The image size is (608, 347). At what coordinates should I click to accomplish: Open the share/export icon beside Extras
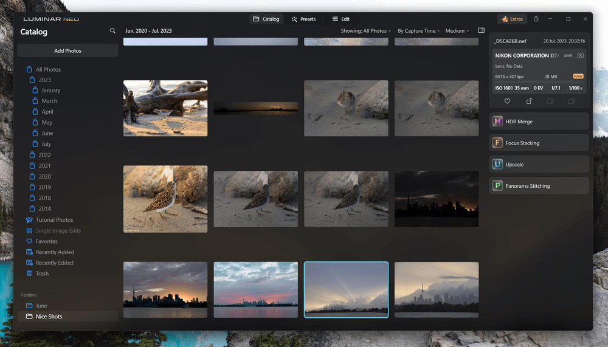(x=536, y=19)
